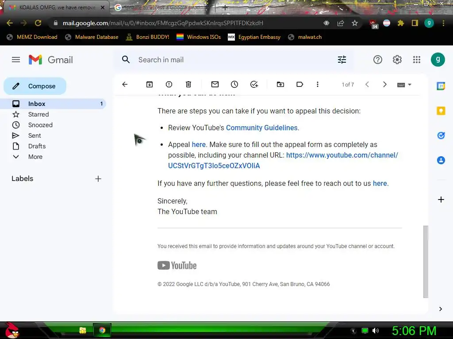Open malwat.ch bookmark
Viewport: 453px width, 339px height.
click(305, 37)
